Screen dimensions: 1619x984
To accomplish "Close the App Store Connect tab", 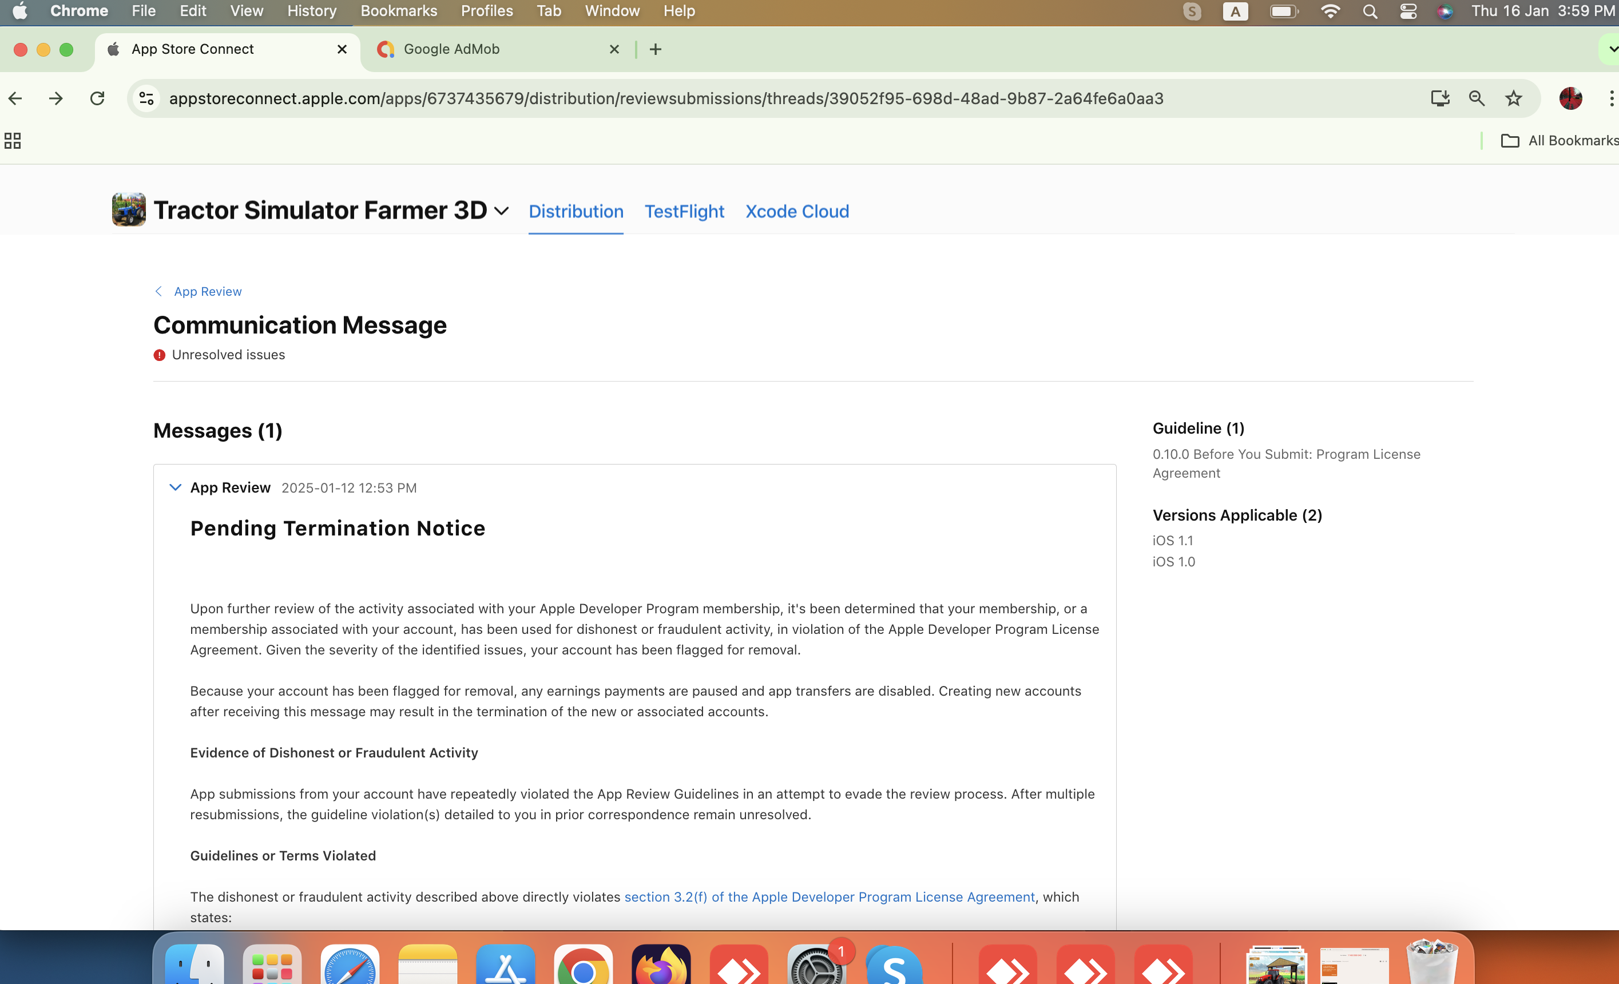I will [342, 49].
